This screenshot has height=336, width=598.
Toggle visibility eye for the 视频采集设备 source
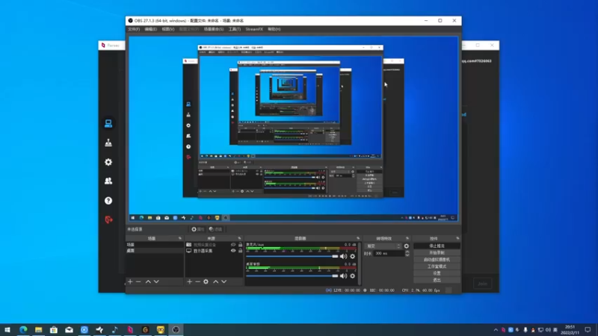(233, 245)
